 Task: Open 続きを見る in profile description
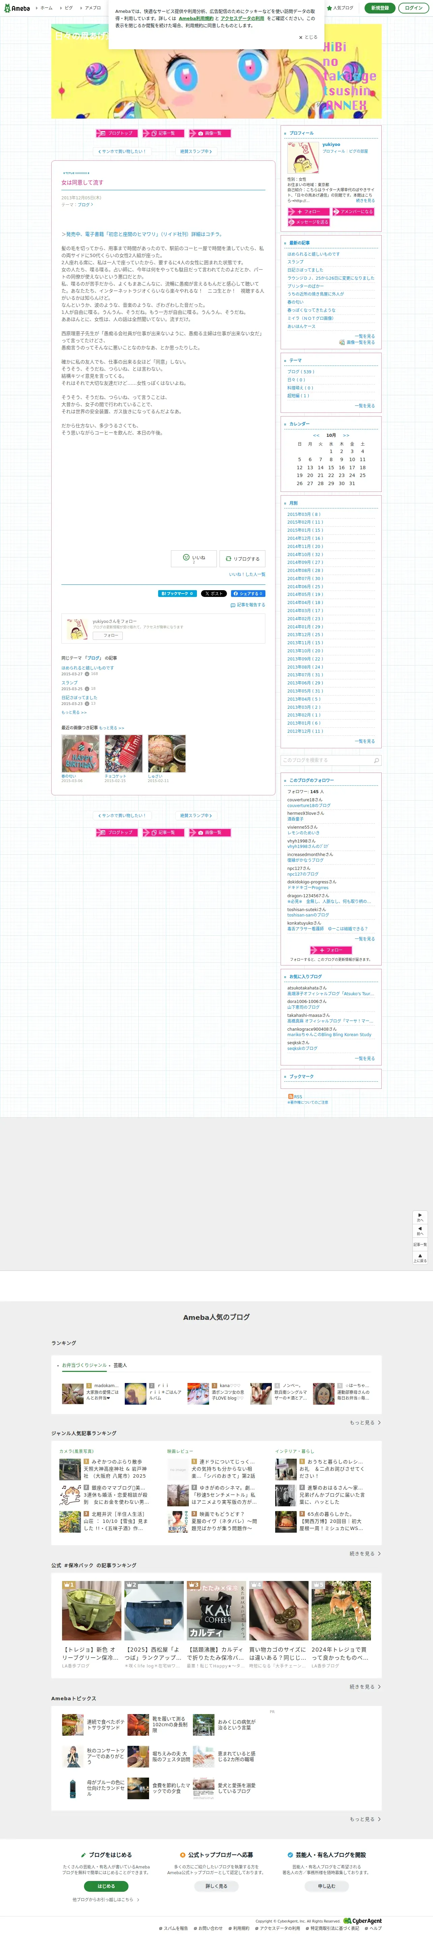pyautogui.click(x=366, y=200)
